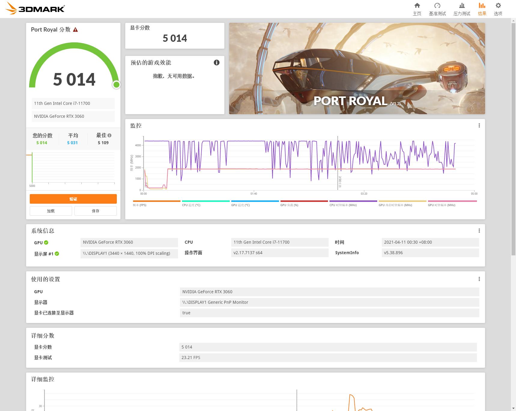Click the vertical scrollbar thumb on the right

[513, 138]
